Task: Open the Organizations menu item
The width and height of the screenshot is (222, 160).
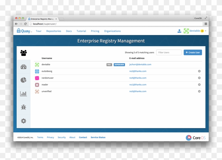Action: click(112, 31)
